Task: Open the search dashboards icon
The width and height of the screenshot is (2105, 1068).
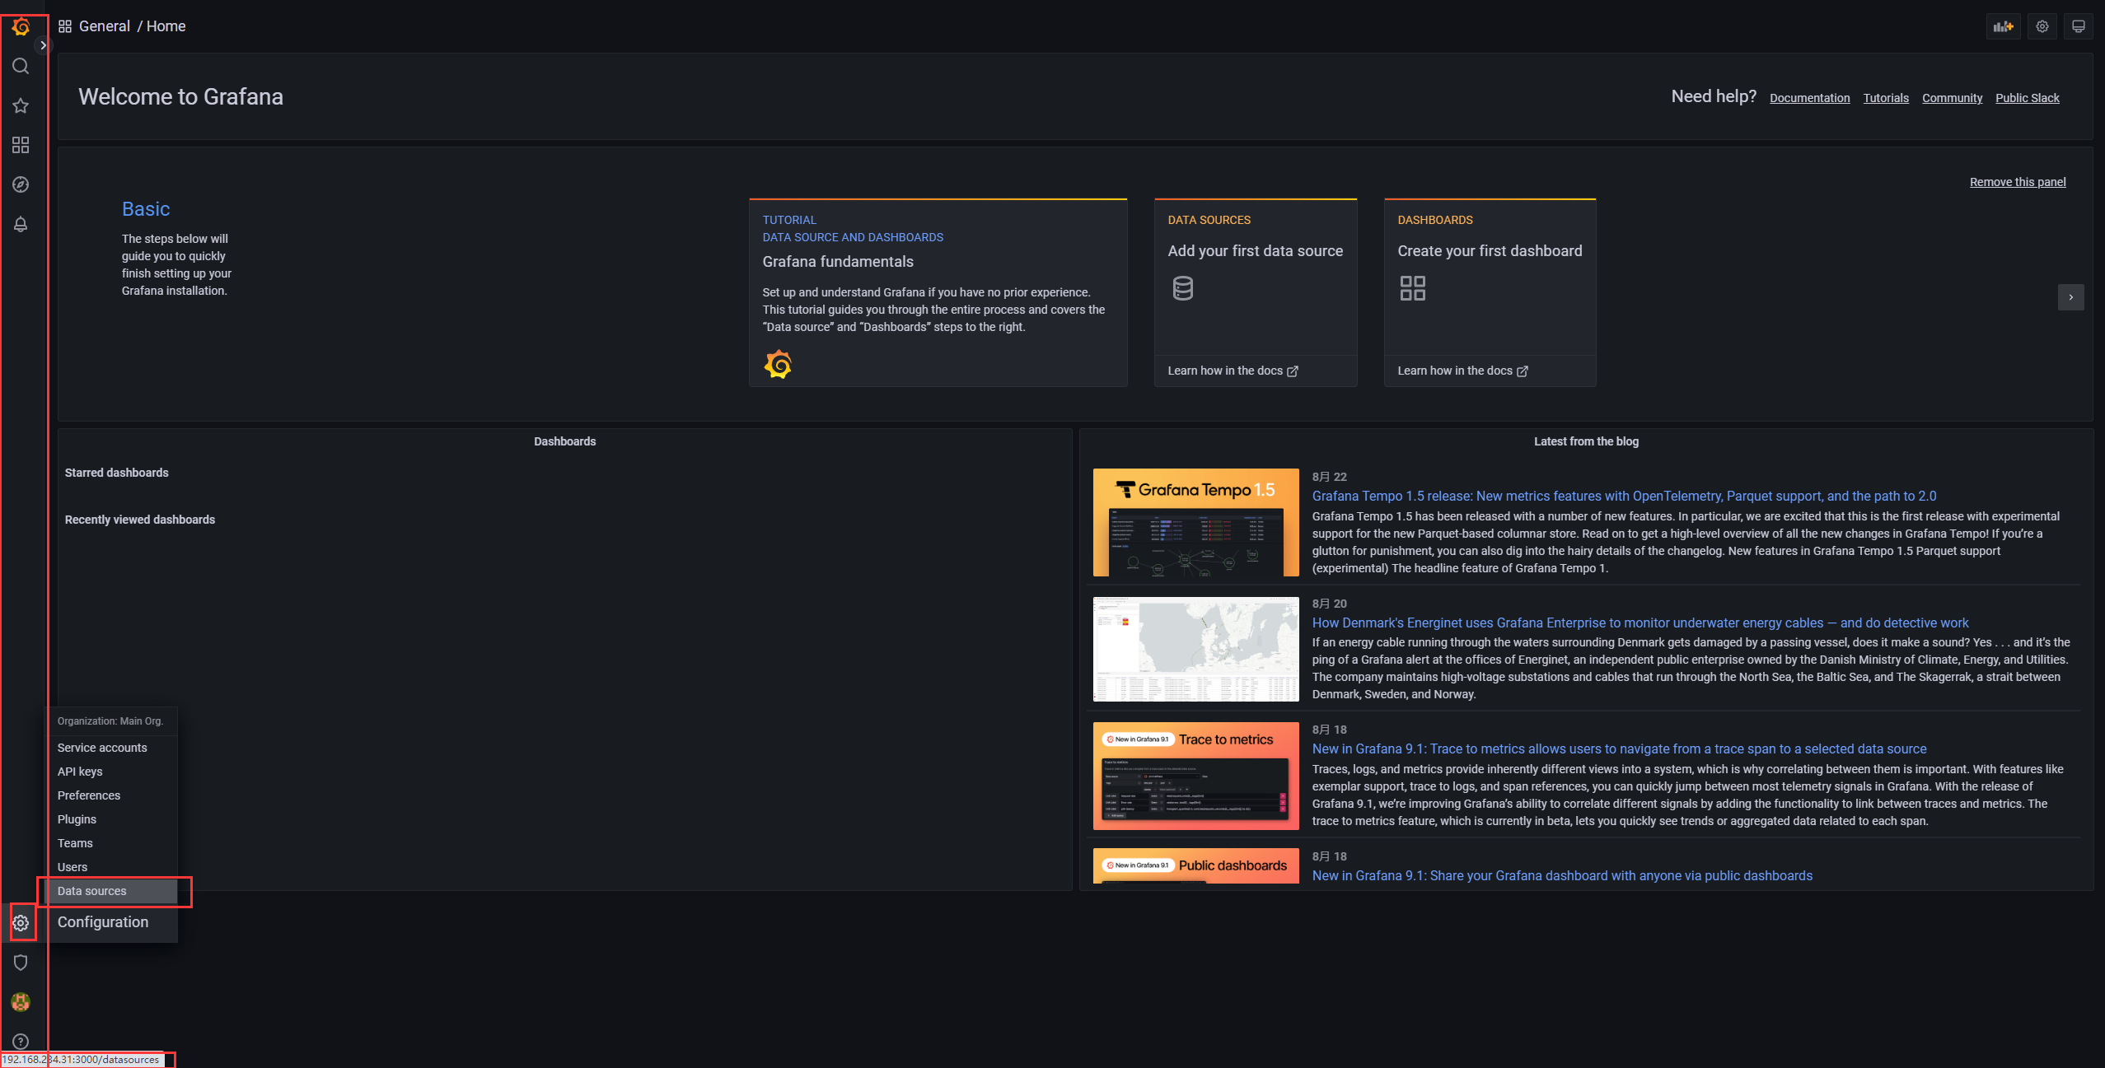Action: pos(21,66)
